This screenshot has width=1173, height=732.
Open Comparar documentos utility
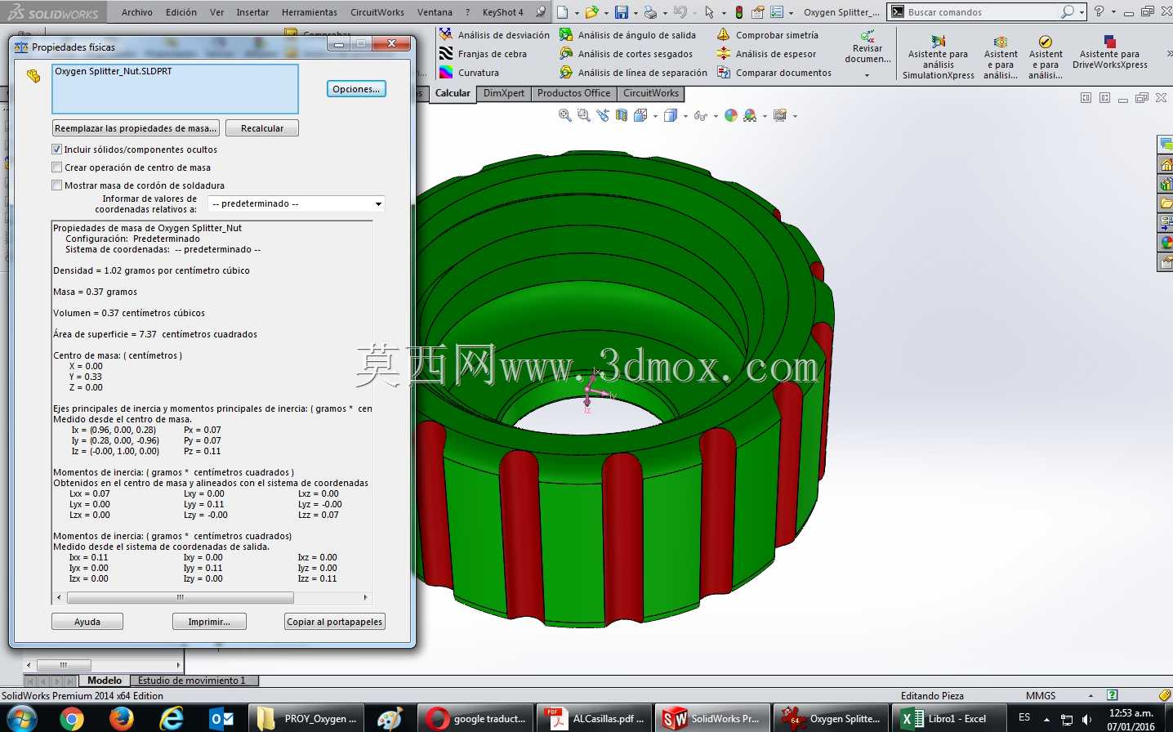tap(774, 73)
